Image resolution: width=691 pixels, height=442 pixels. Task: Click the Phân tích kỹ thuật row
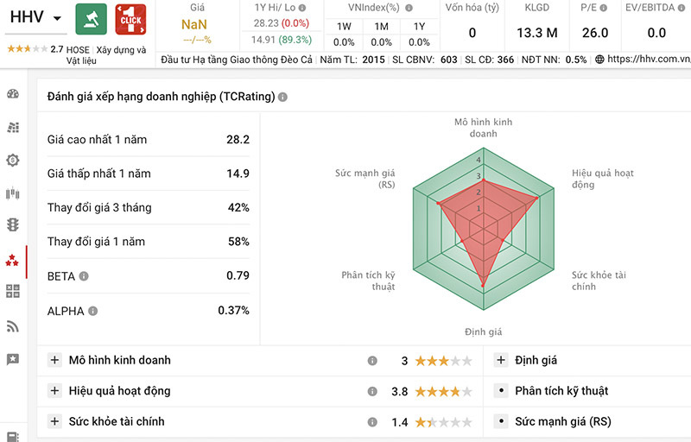(561, 391)
